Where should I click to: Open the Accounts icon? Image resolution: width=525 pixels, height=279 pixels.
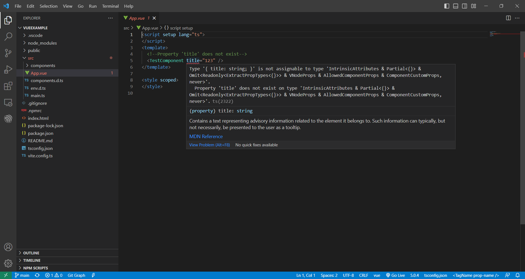pyautogui.click(x=8, y=247)
